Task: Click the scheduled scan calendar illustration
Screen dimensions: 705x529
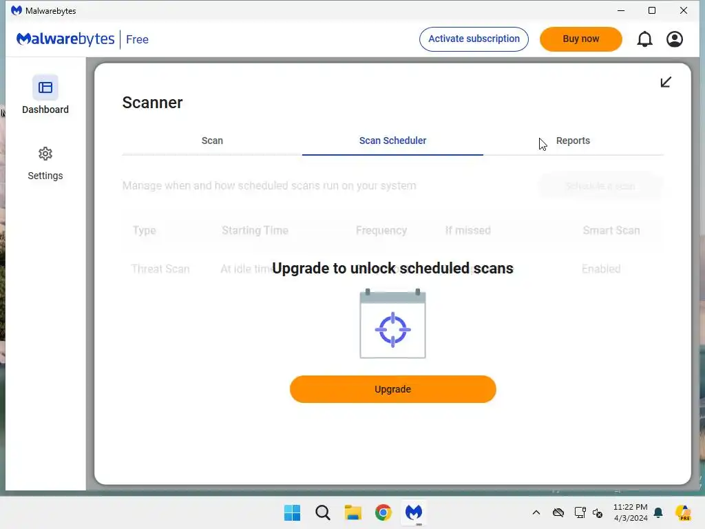Action: (x=392, y=324)
